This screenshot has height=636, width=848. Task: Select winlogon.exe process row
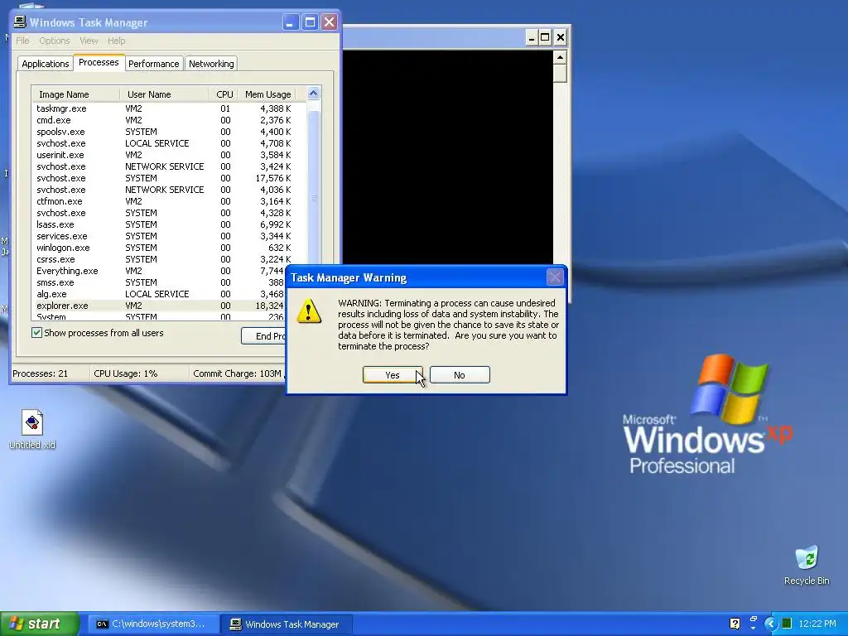click(169, 248)
